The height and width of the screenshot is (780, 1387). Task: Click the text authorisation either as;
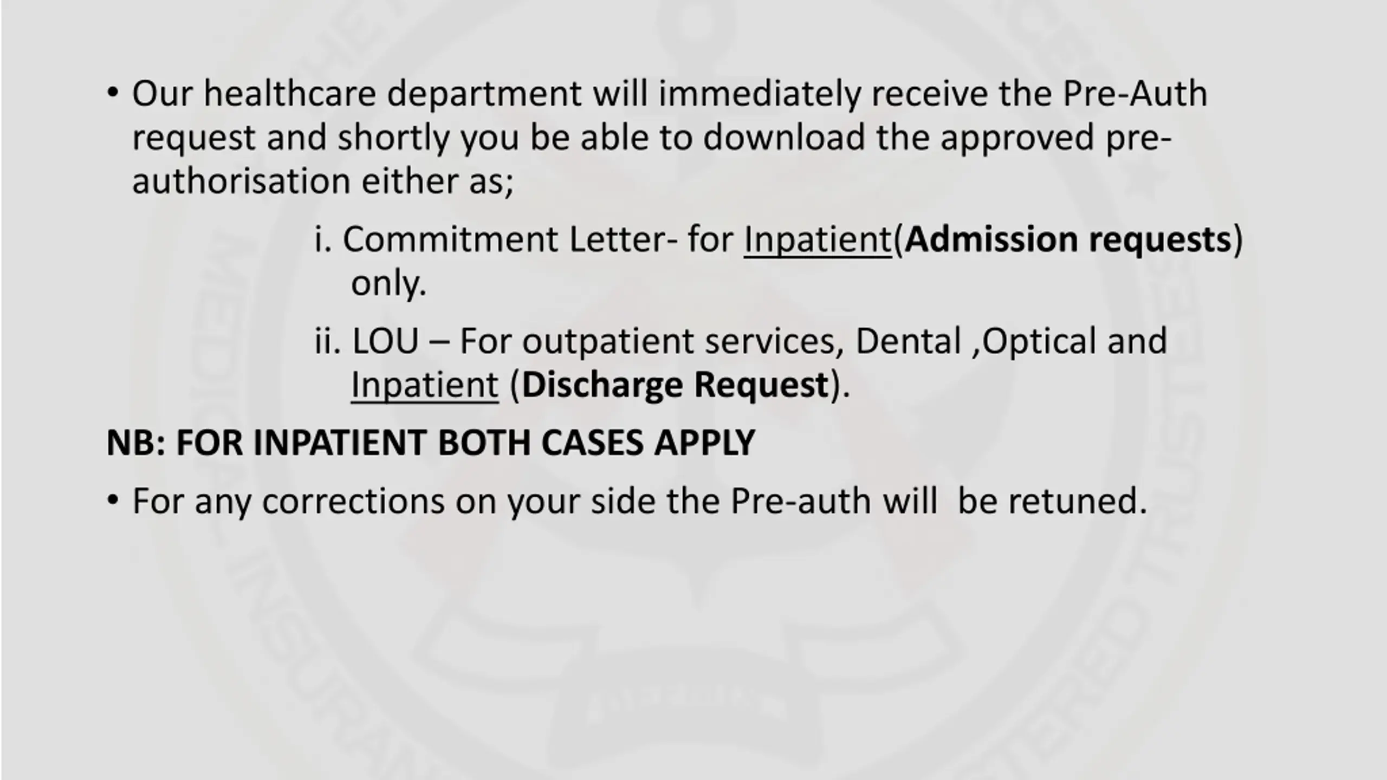(x=323, y=181)
